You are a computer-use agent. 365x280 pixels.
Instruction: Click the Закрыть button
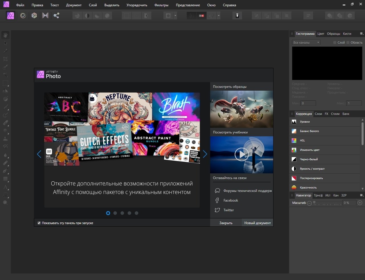tap(226, 223)
